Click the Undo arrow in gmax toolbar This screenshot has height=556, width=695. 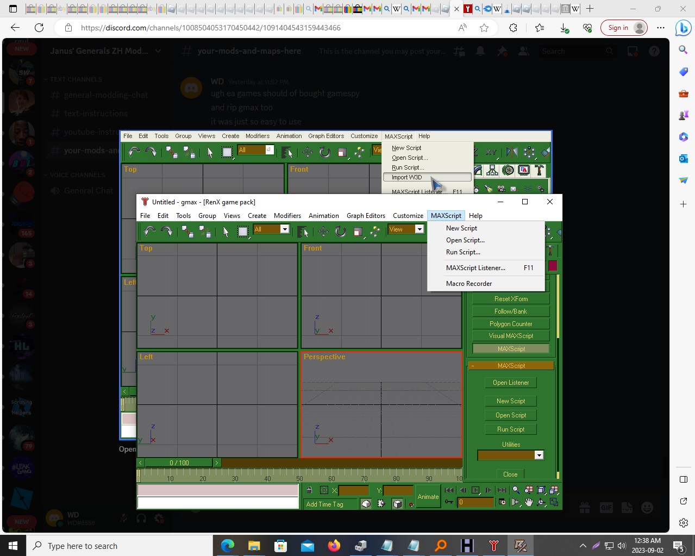click(x=149, y=232)
